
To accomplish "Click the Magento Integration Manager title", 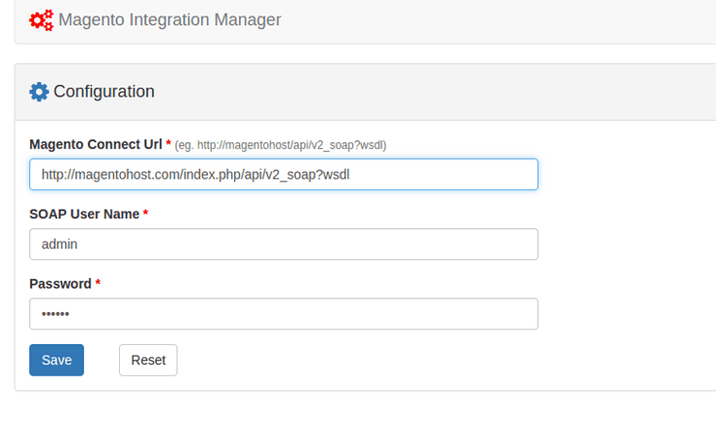I will pos(170,19).
